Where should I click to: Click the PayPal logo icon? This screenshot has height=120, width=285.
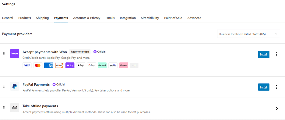(x=15, y=86)
